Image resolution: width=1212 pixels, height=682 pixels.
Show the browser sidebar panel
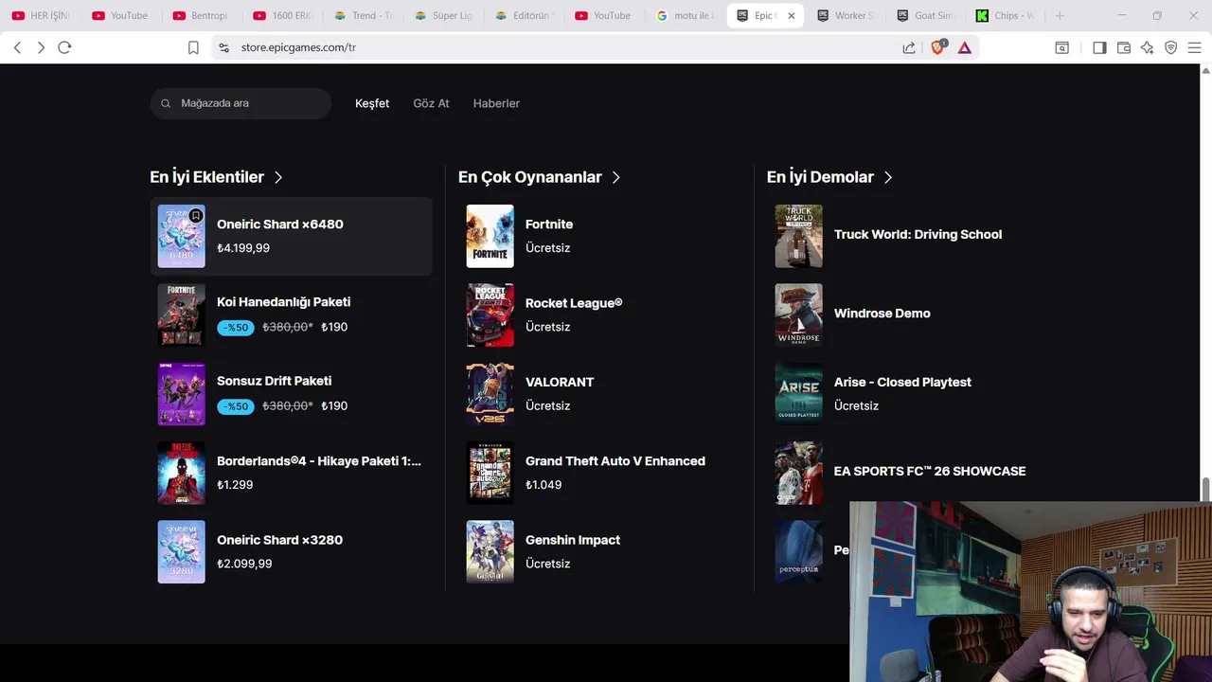tap(1099, 47)
